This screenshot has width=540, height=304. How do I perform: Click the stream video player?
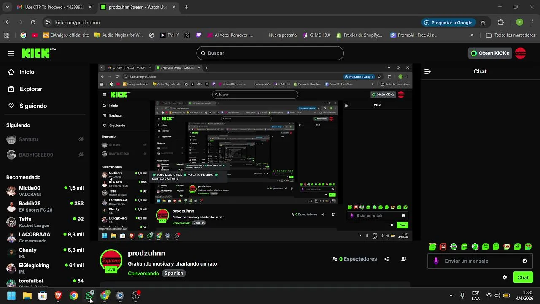pyautogui.click(x=255, y=152)
